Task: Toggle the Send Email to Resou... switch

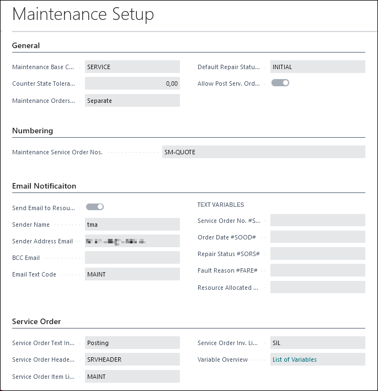Action: click(94, 207)
